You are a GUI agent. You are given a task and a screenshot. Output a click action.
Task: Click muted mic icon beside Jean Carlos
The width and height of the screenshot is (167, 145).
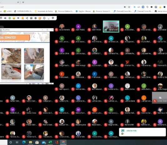pos(122,89)
